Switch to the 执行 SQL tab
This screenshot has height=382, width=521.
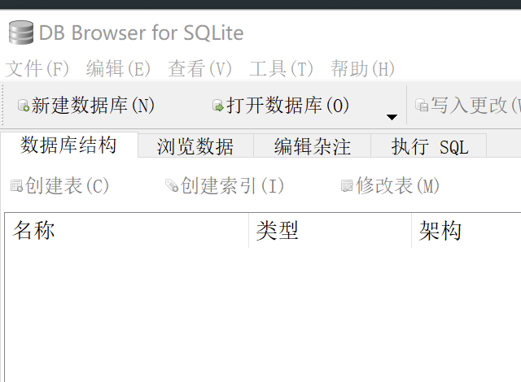pyautogui.click(x=429, y=146)
